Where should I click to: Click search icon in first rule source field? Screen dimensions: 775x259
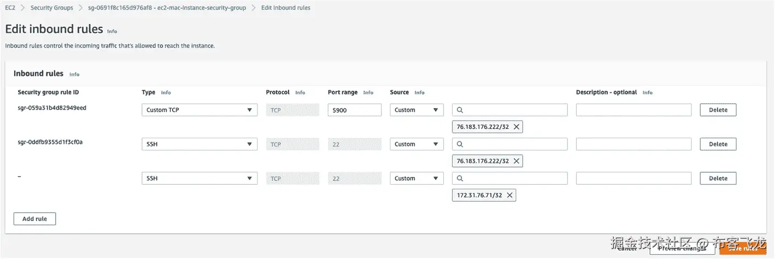point(460,110)
